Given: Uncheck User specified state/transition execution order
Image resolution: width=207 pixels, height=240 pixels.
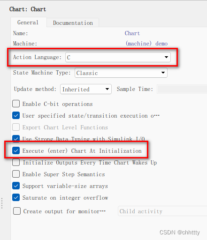Looking at the screenshot, I should pos(16,115).
